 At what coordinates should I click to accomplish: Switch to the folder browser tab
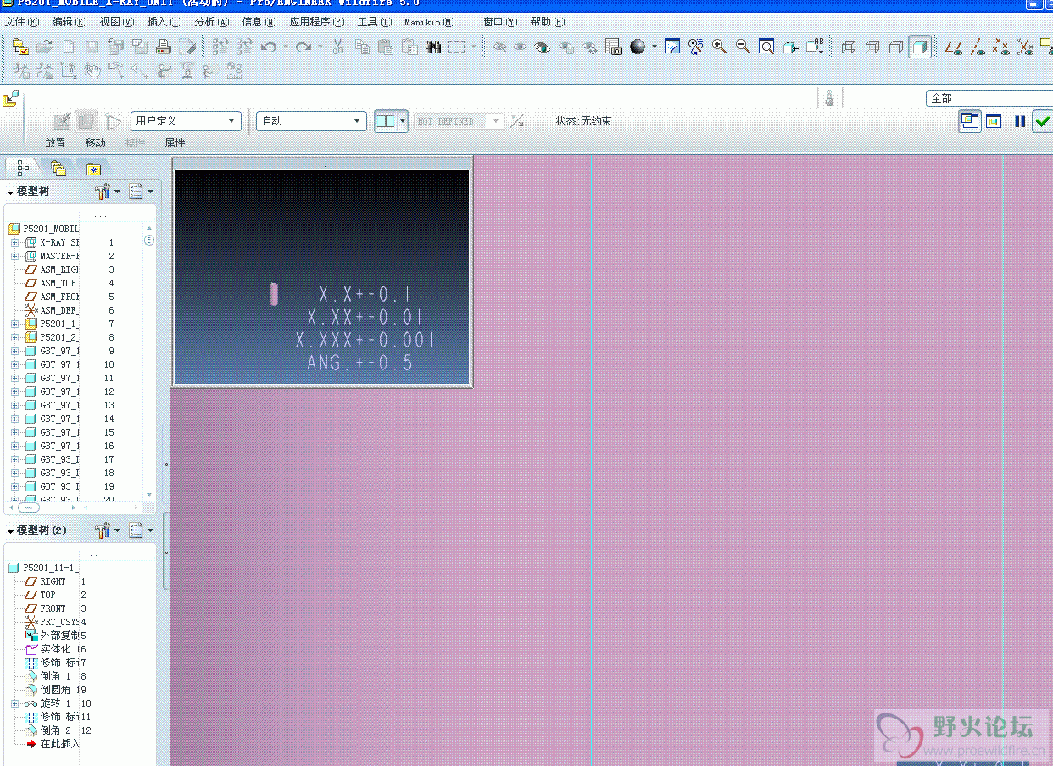[58, 168]
